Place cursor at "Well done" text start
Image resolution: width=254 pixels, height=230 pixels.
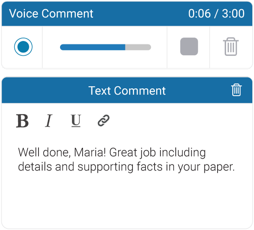click(18, 152)
